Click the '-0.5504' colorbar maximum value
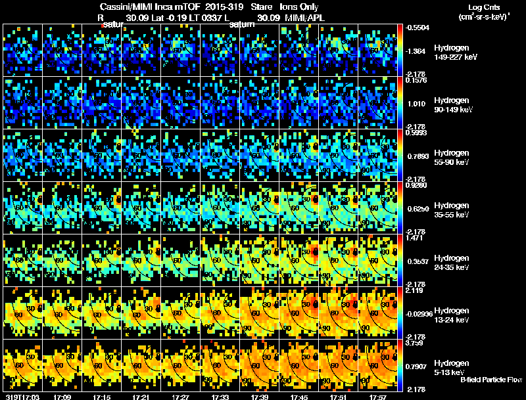526x400 pixels. click(x=417, y=28)
